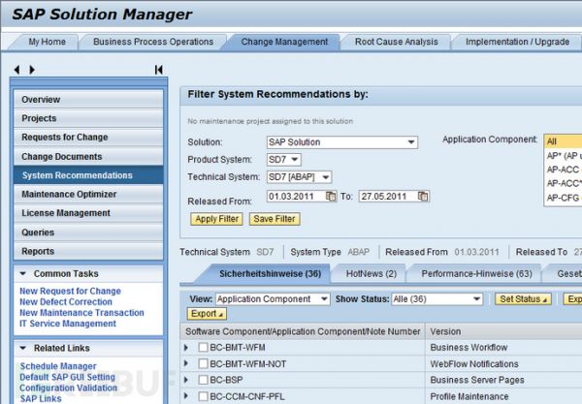Open the Released From calendar picker

pyautogui.click(x=331, y=197)
